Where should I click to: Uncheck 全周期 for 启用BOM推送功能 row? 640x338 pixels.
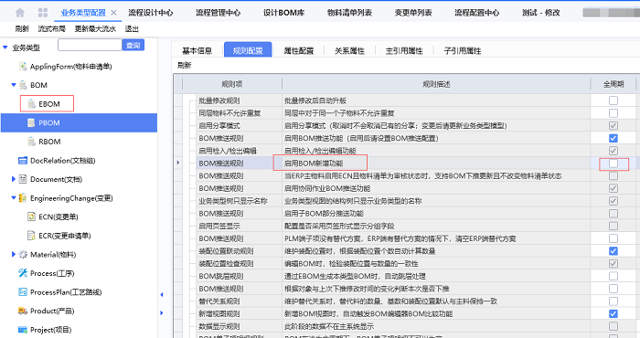point(613,138)
